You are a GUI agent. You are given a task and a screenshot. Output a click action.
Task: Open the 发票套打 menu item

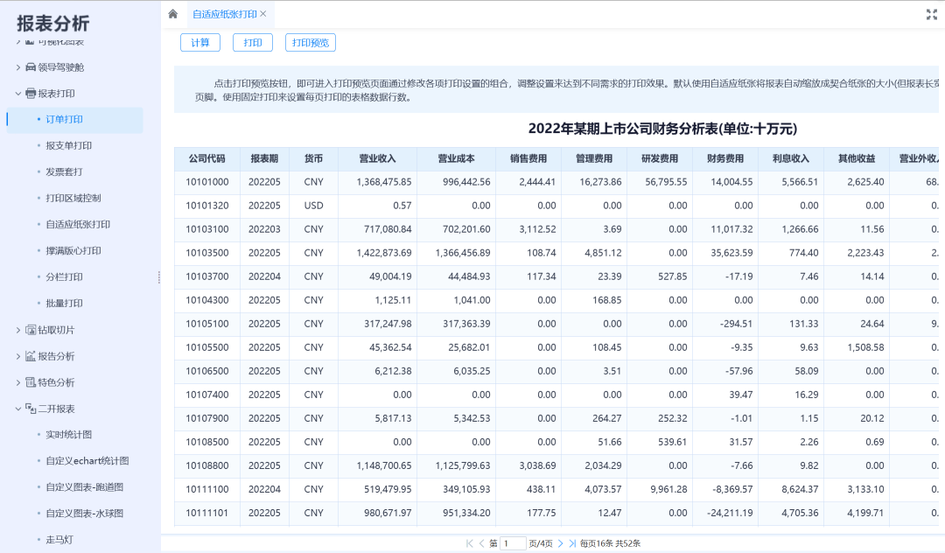click(64, 171)
